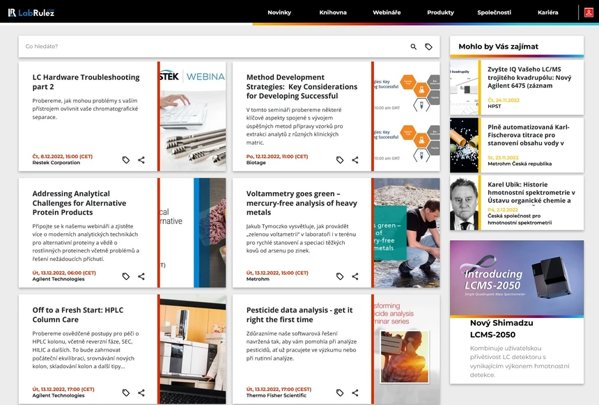Screen dimensions: 599x405
Task: Click the Thermo Fisher pesticide thumbnail
Action: coord(407,349)
